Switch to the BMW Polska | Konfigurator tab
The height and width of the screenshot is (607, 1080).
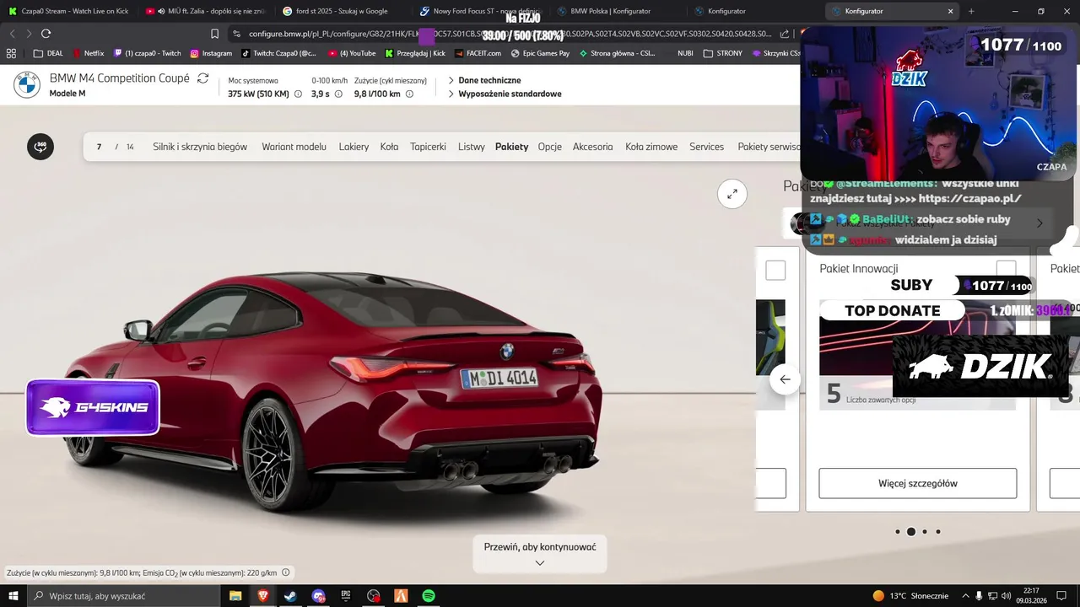[617, 11]
